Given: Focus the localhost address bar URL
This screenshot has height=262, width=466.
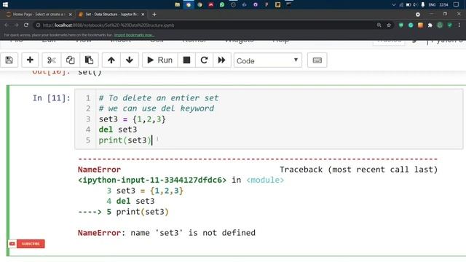Looking at the screenshot, I should [108, 25].
